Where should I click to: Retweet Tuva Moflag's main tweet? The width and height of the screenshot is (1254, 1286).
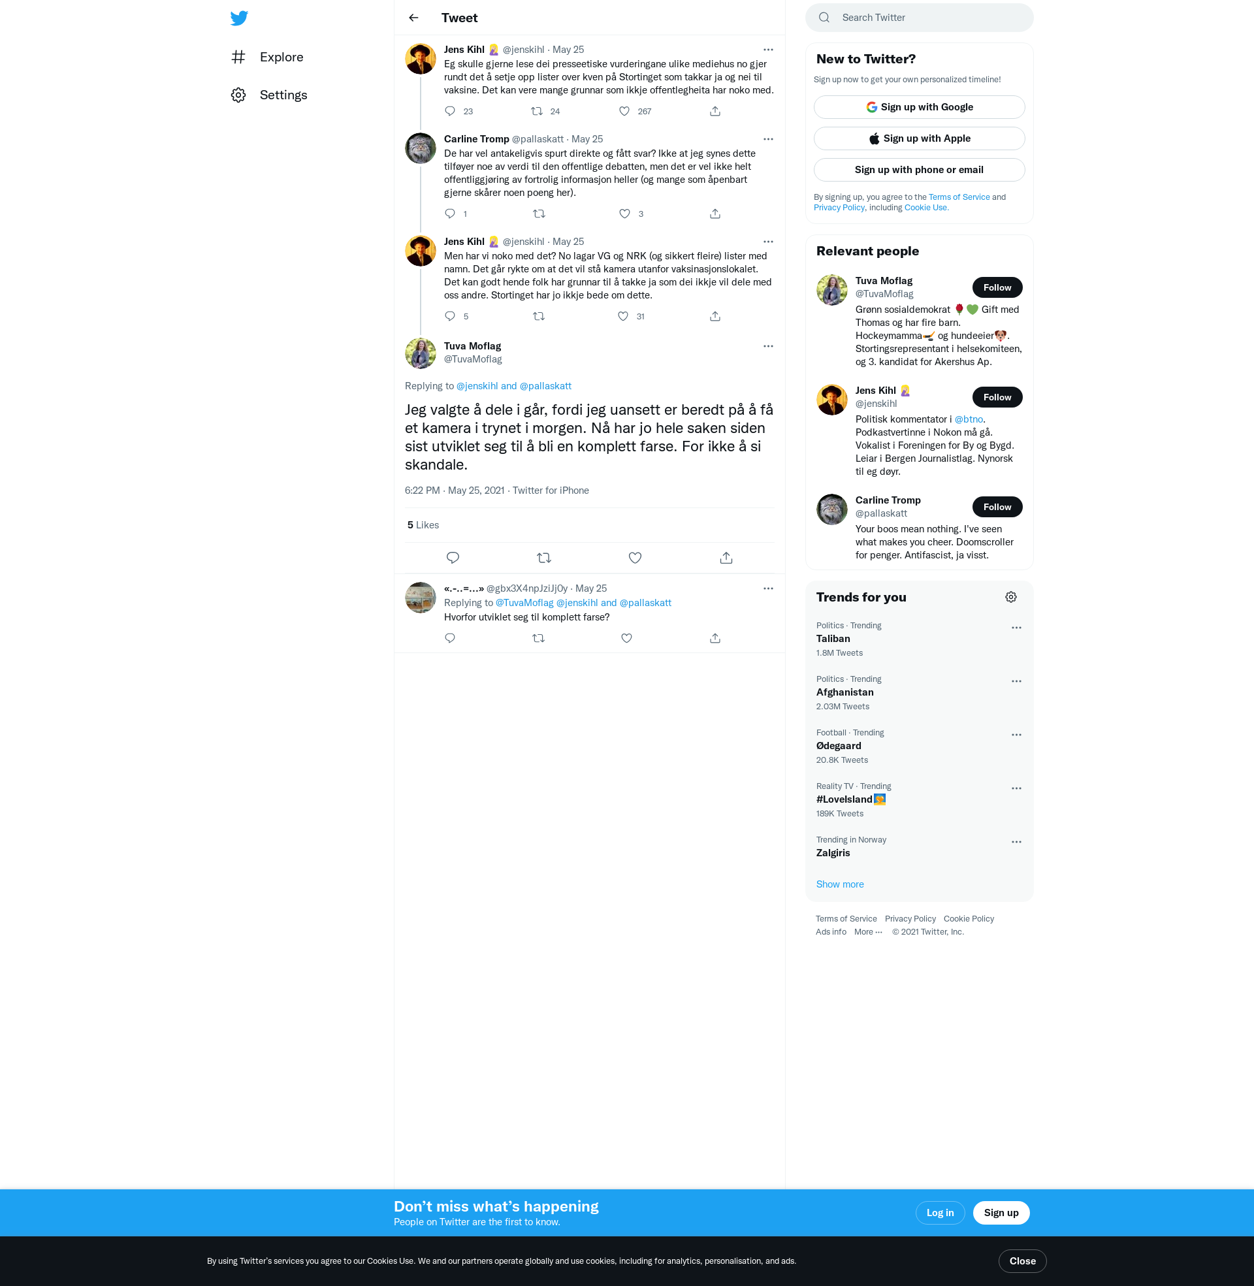[544, 558]
